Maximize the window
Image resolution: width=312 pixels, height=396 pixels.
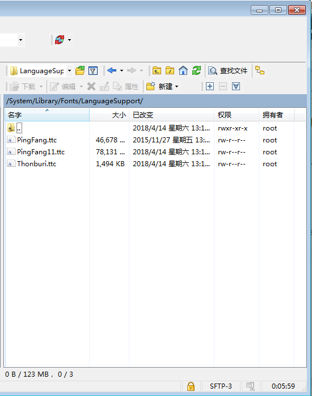[x=278, y=10]
